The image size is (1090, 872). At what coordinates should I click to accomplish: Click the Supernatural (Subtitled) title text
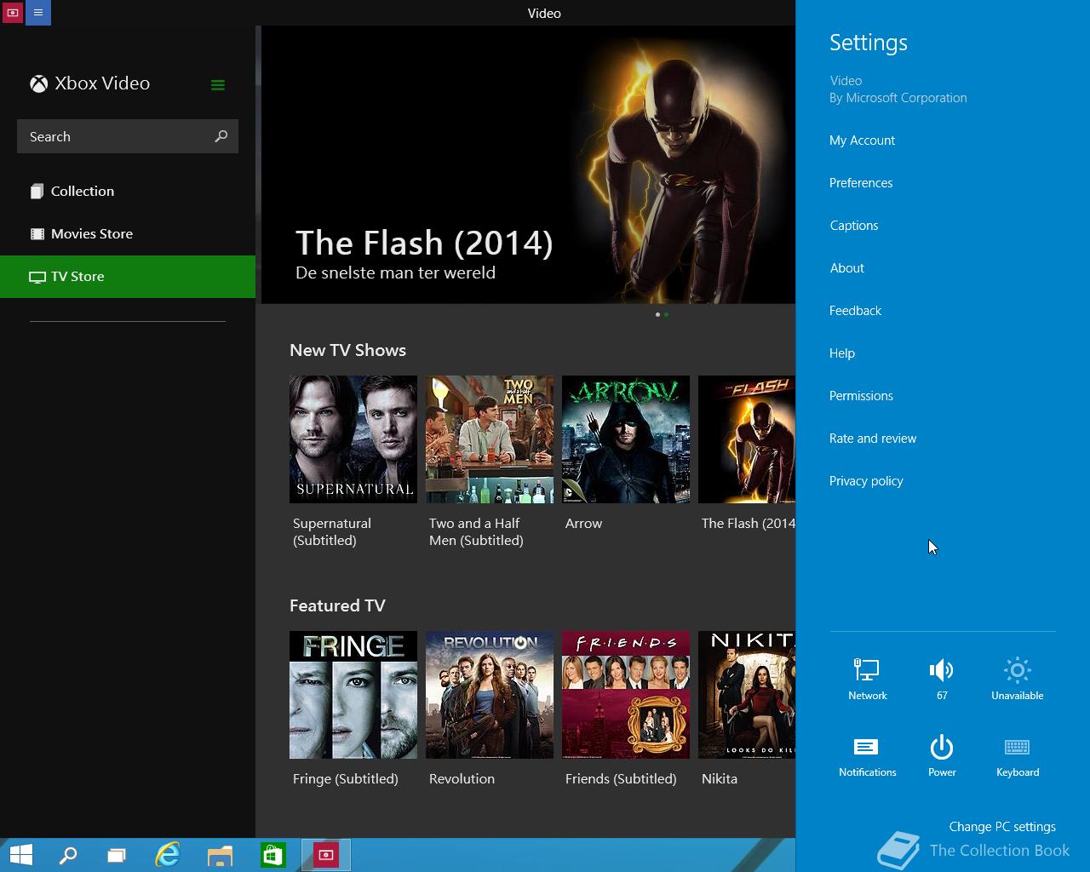pos(332,532)
